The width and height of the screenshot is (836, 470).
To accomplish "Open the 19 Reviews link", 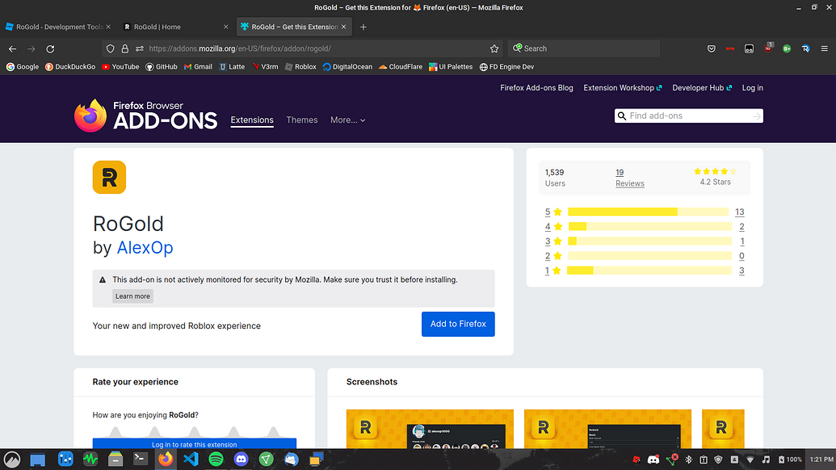I will [x=629, y=178].
